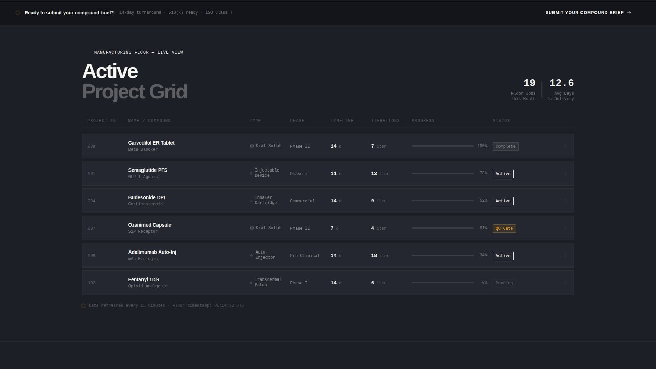Viewport: 656px width, 369px height.
Task: Click the Transdermal Patch type icon
Action: click(251, 283)
